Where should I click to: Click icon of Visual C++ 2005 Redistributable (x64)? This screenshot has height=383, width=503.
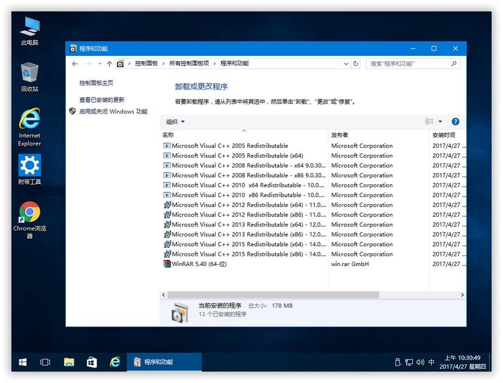tap(167, 155)
